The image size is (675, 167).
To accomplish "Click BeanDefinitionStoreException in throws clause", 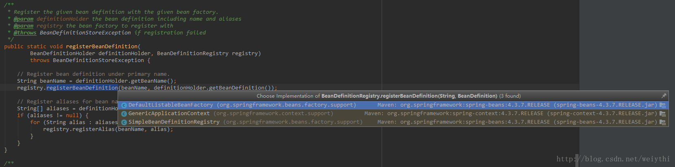I will click(98, 60).
